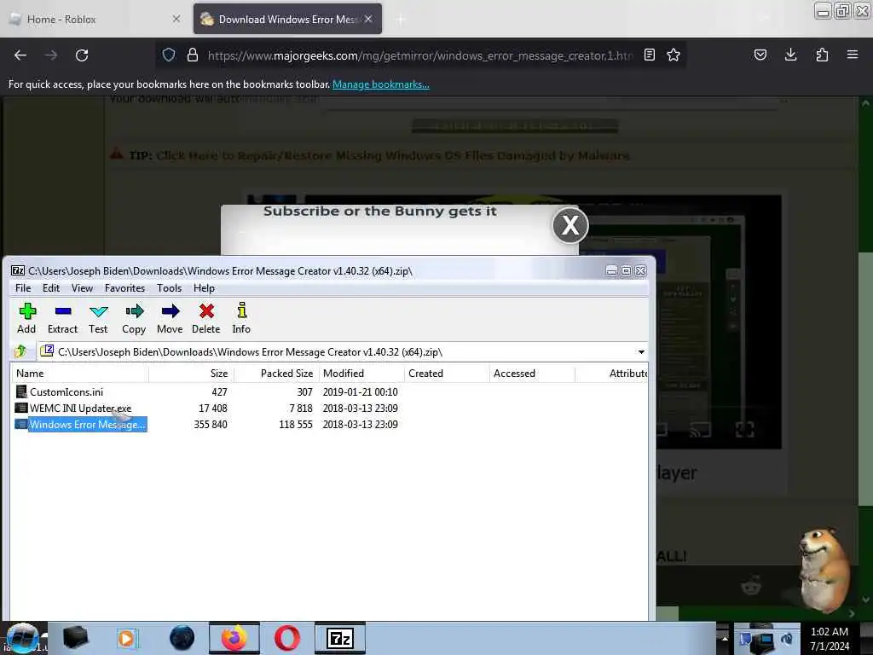Toggle reader view icon in address bar
Image resolution: width=873 pixels, height=655 pixels.
[649, 55]
